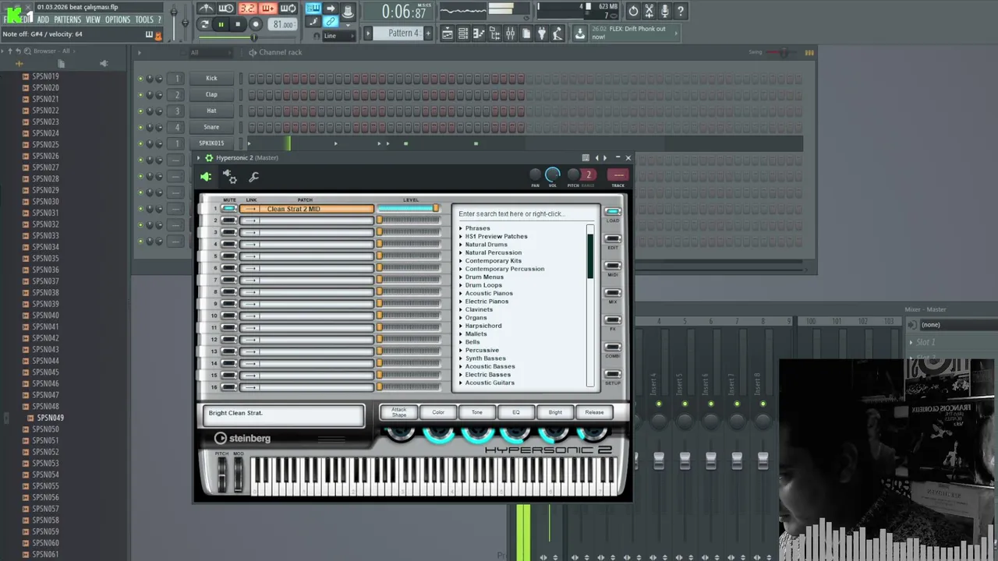Screen dimensions: 998x561
Task: Open the ADD menu
Action: click(43, 19)
